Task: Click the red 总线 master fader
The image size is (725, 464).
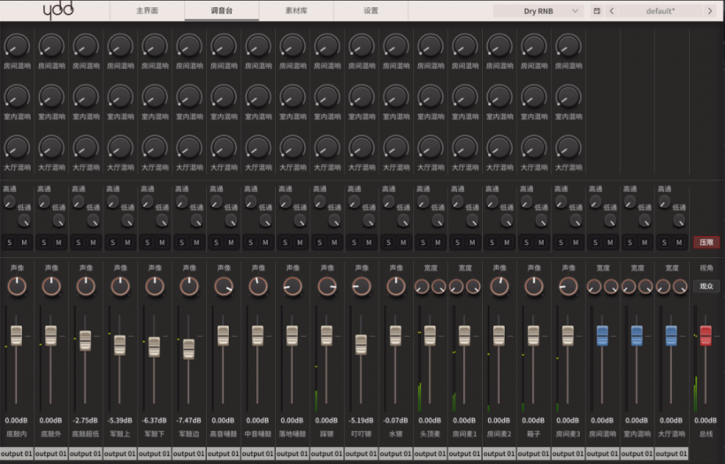Action: [x=706, y=335]
